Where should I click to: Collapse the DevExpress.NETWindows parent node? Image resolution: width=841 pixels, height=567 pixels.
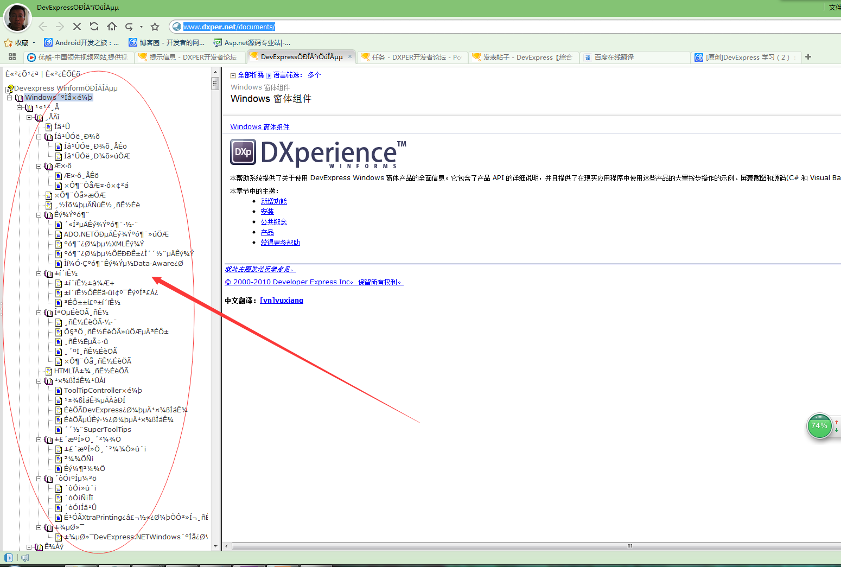(39, 527)
